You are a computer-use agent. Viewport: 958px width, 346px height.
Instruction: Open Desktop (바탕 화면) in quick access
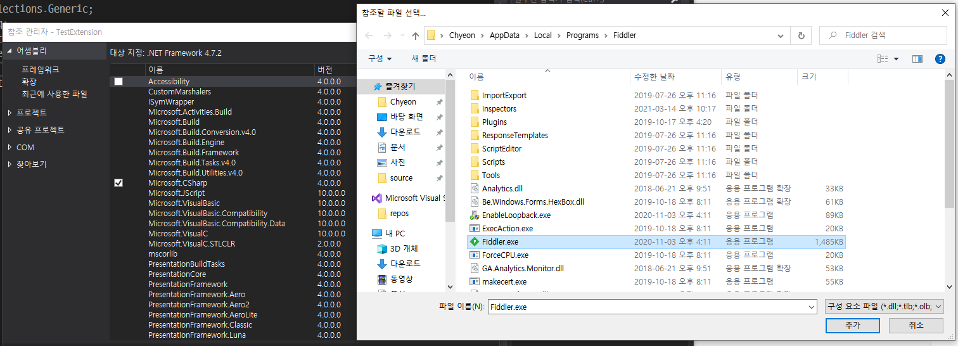click(x=407, y=117)
